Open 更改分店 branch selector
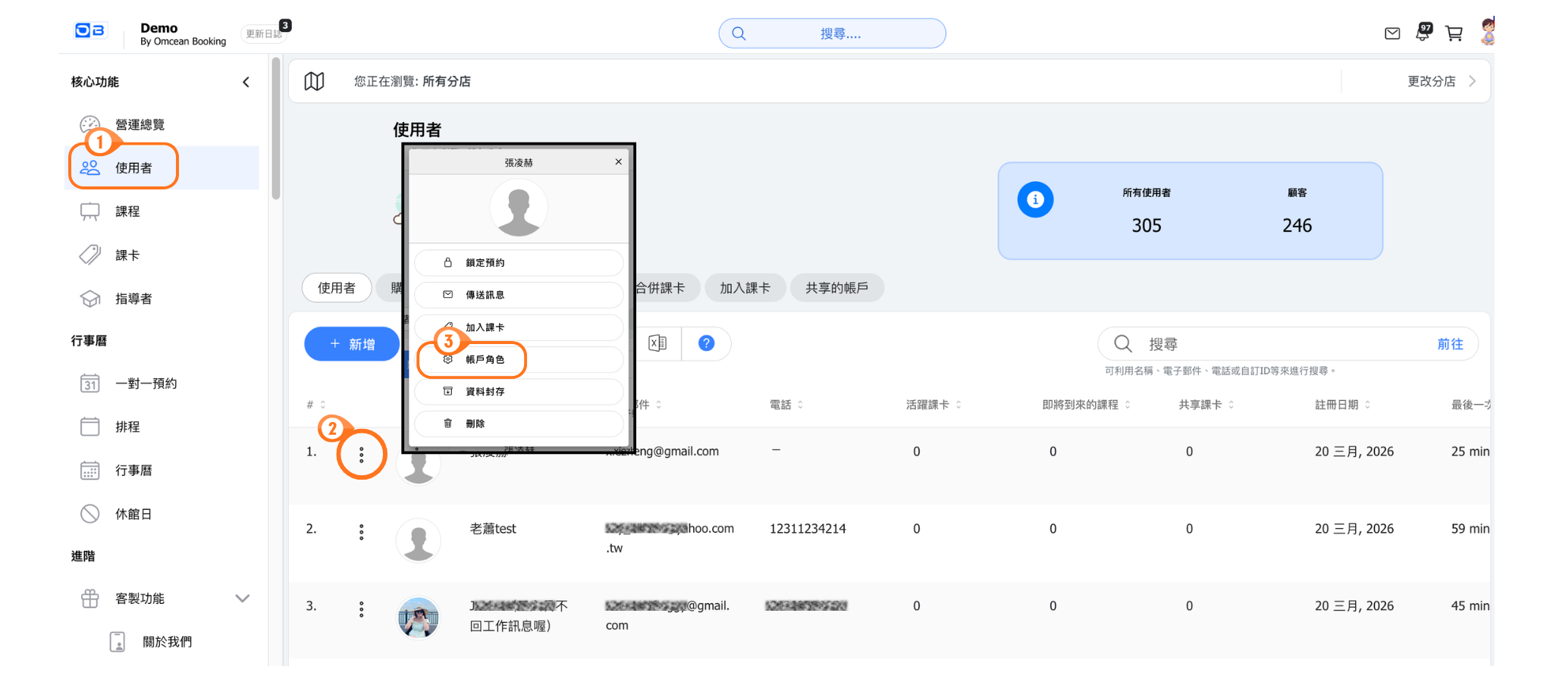Image resolution: width=1553 pixels, height=682 pixels. click(1441, 81)
